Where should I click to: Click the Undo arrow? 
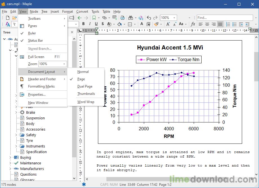[149, 18]
